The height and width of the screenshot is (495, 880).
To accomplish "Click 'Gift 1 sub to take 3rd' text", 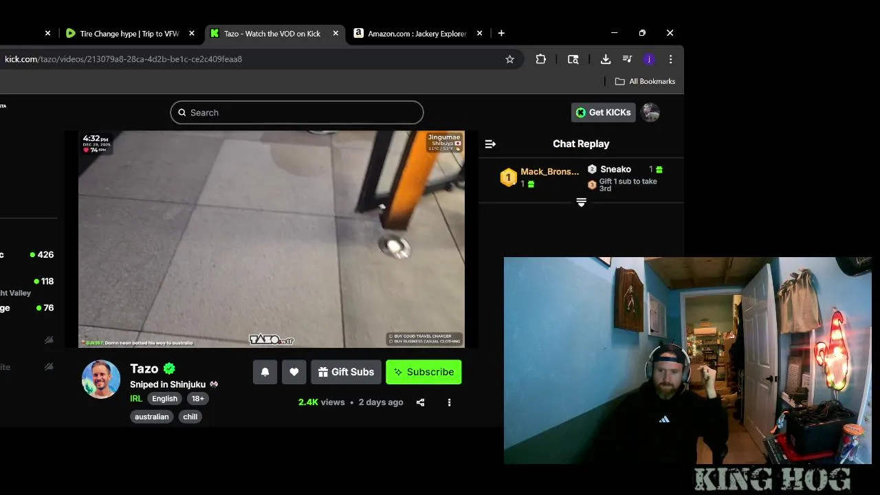I will point(628,185).
